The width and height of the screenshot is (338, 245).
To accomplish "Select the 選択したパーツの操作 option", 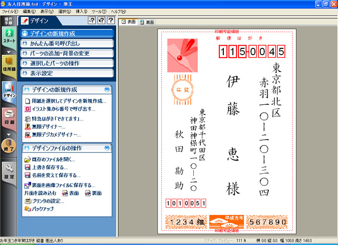I will 67,63.
